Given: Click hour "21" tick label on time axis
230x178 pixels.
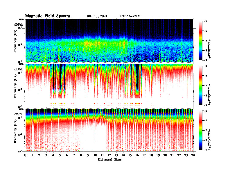Looking at the screenshot, I should coord(172,155).
